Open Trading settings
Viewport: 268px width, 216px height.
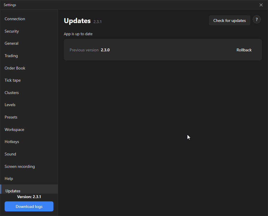coord(29,56)
